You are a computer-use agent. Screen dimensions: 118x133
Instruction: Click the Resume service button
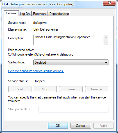click(x=97, y=89)
